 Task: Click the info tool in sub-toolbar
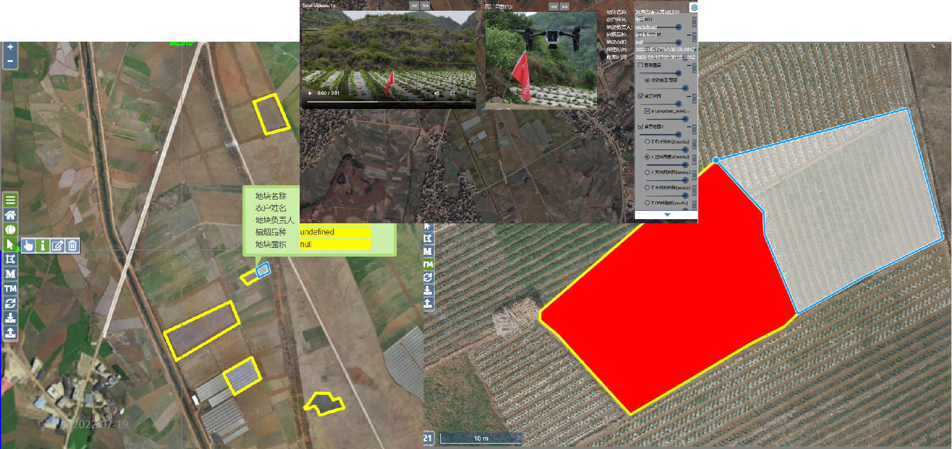[x=43, y=245]
